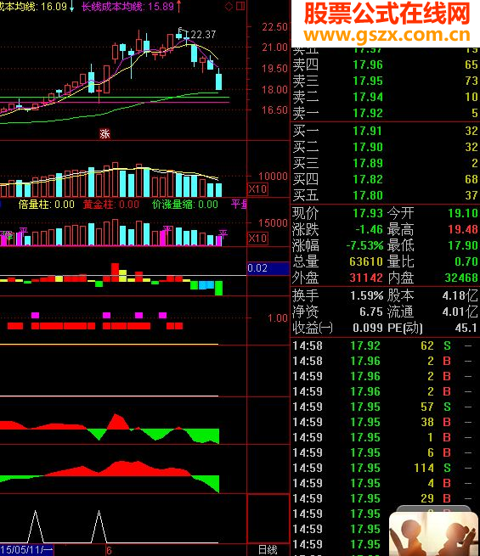
Task: Click the 今开 19.10 value
Action: coord(463,213)
